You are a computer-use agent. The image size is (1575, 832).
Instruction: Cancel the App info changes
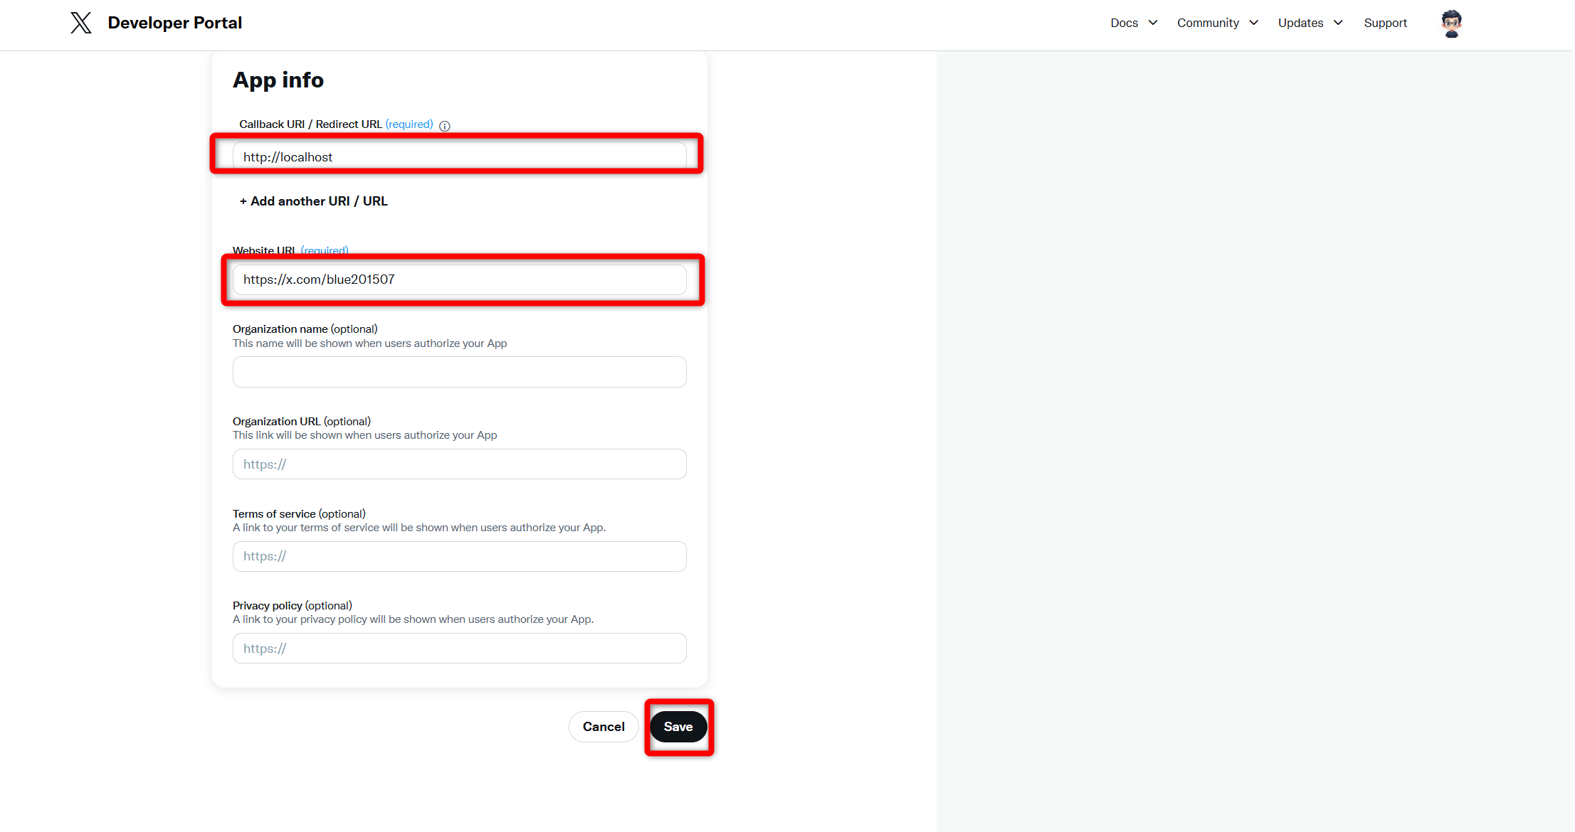(x=604, y=727)
